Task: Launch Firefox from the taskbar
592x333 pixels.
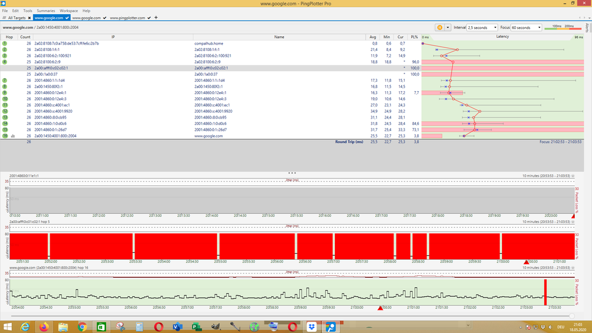Action: [x=45, y=326]
